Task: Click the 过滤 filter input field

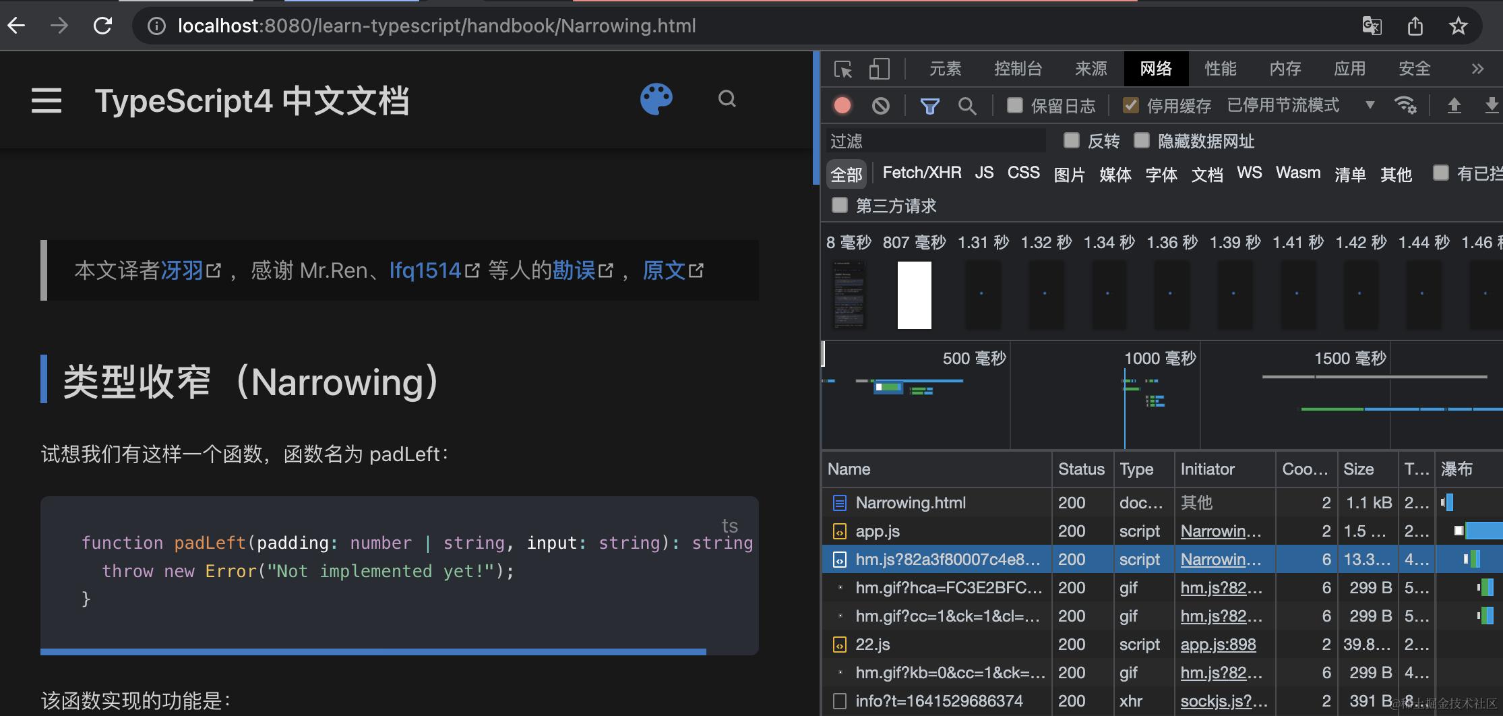Action: 935,141
